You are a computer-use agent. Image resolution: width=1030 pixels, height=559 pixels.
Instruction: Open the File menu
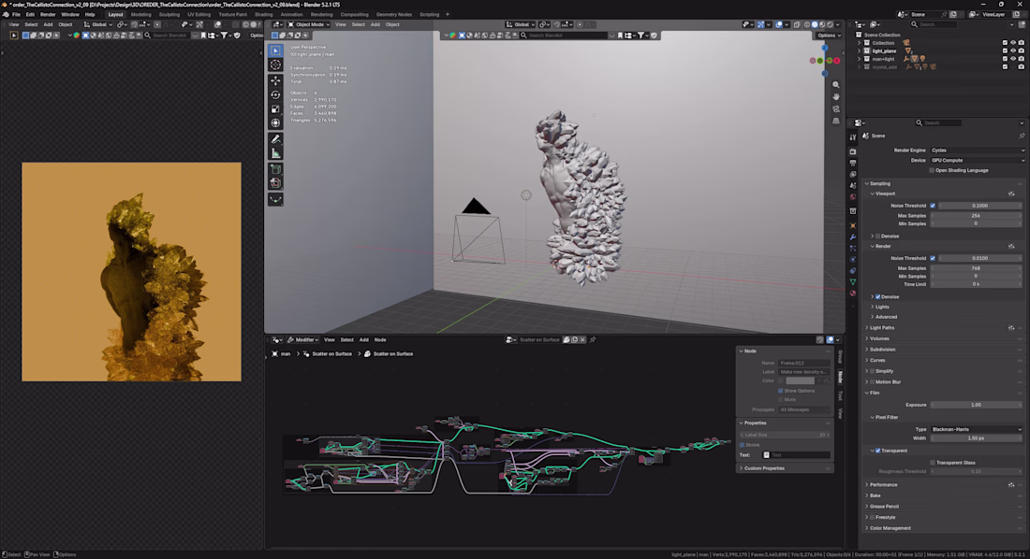(x=17, y=14)
